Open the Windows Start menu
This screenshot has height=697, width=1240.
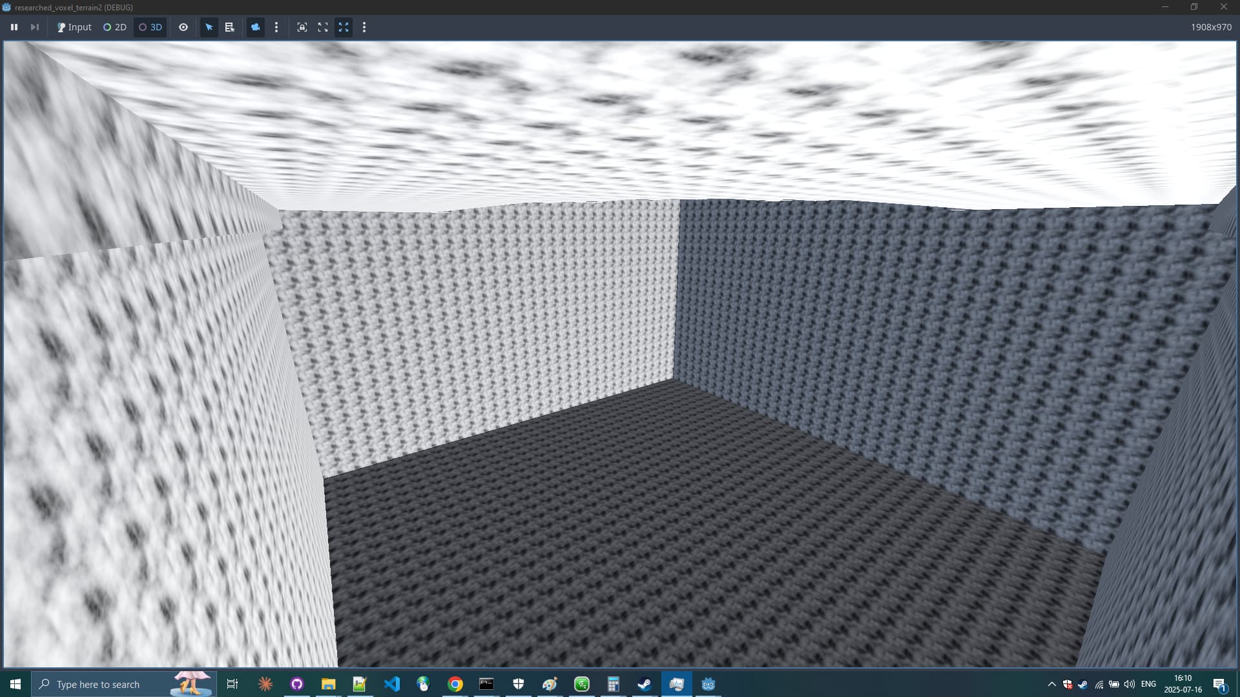tap(15, 684)
